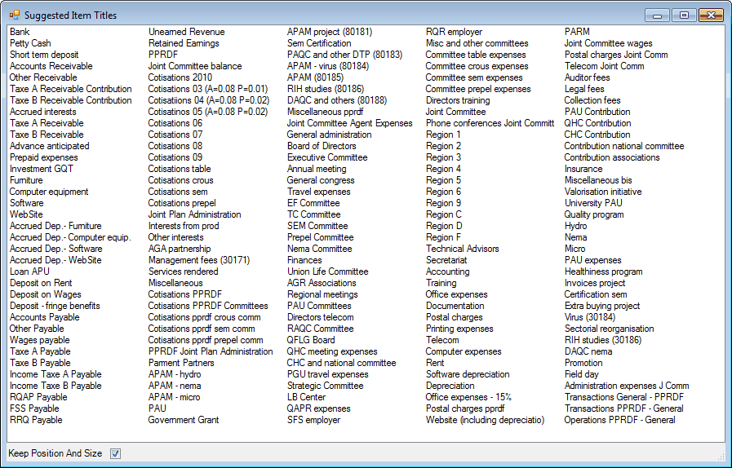Screen dimensions: 732x468
Task: Choose 'RIH studies (80186)'
Action: click(326, 89)
